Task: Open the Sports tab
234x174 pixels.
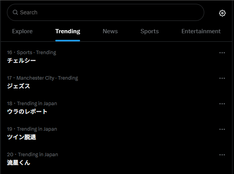Action: tap(150, 31)
